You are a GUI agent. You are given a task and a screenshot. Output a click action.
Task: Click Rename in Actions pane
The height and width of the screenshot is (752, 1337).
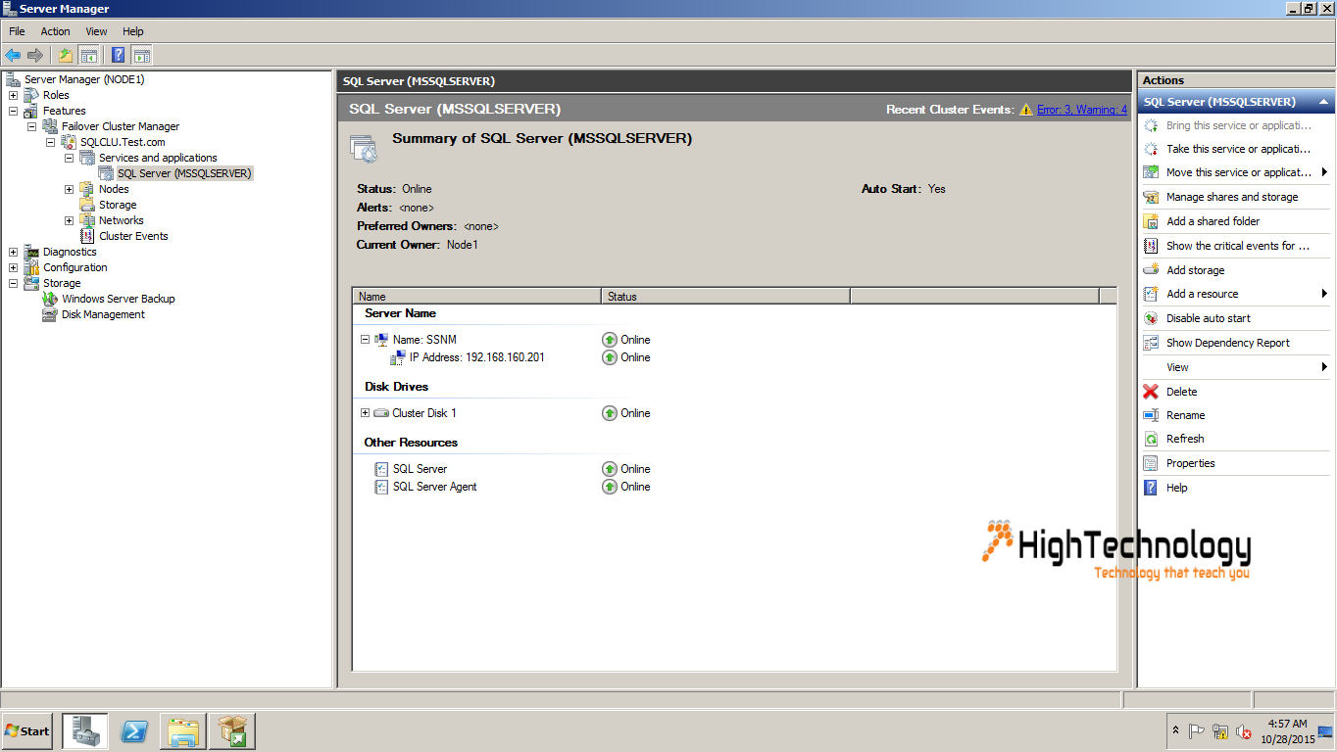pyautogui.click(x=1185, y=415)
